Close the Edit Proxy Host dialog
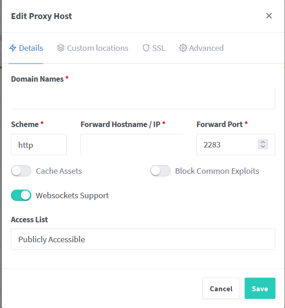Screen dimensions: 285x308 pyautogui.click(x=269, y=16)
